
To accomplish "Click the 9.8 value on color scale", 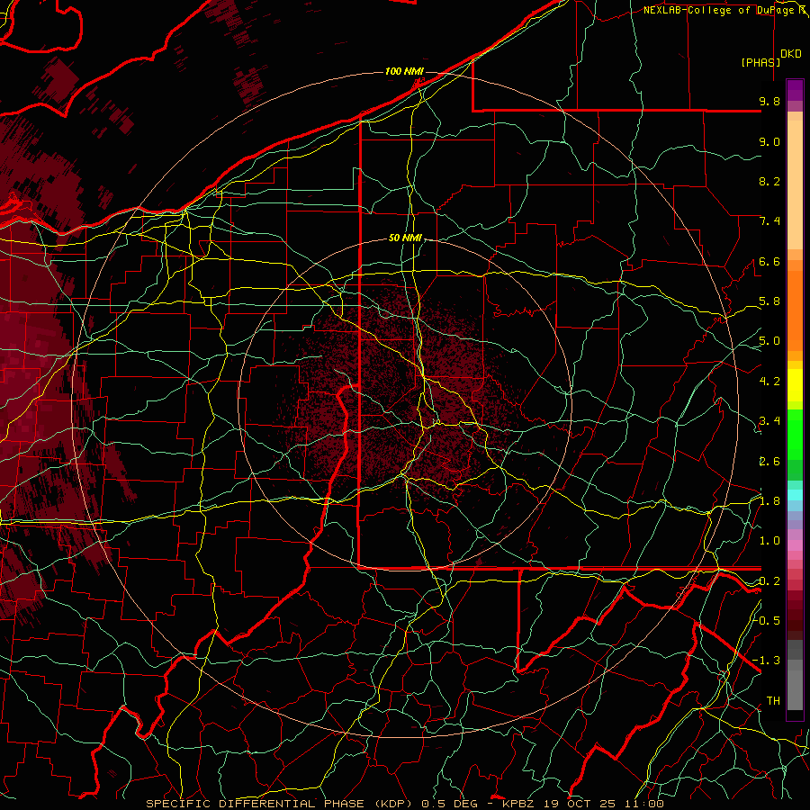I will click(x=769, y=101).
